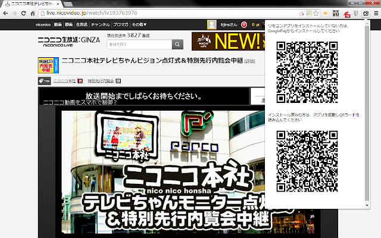Open the browser home page icon
This screenshot has height=238, width=381.
33,13
